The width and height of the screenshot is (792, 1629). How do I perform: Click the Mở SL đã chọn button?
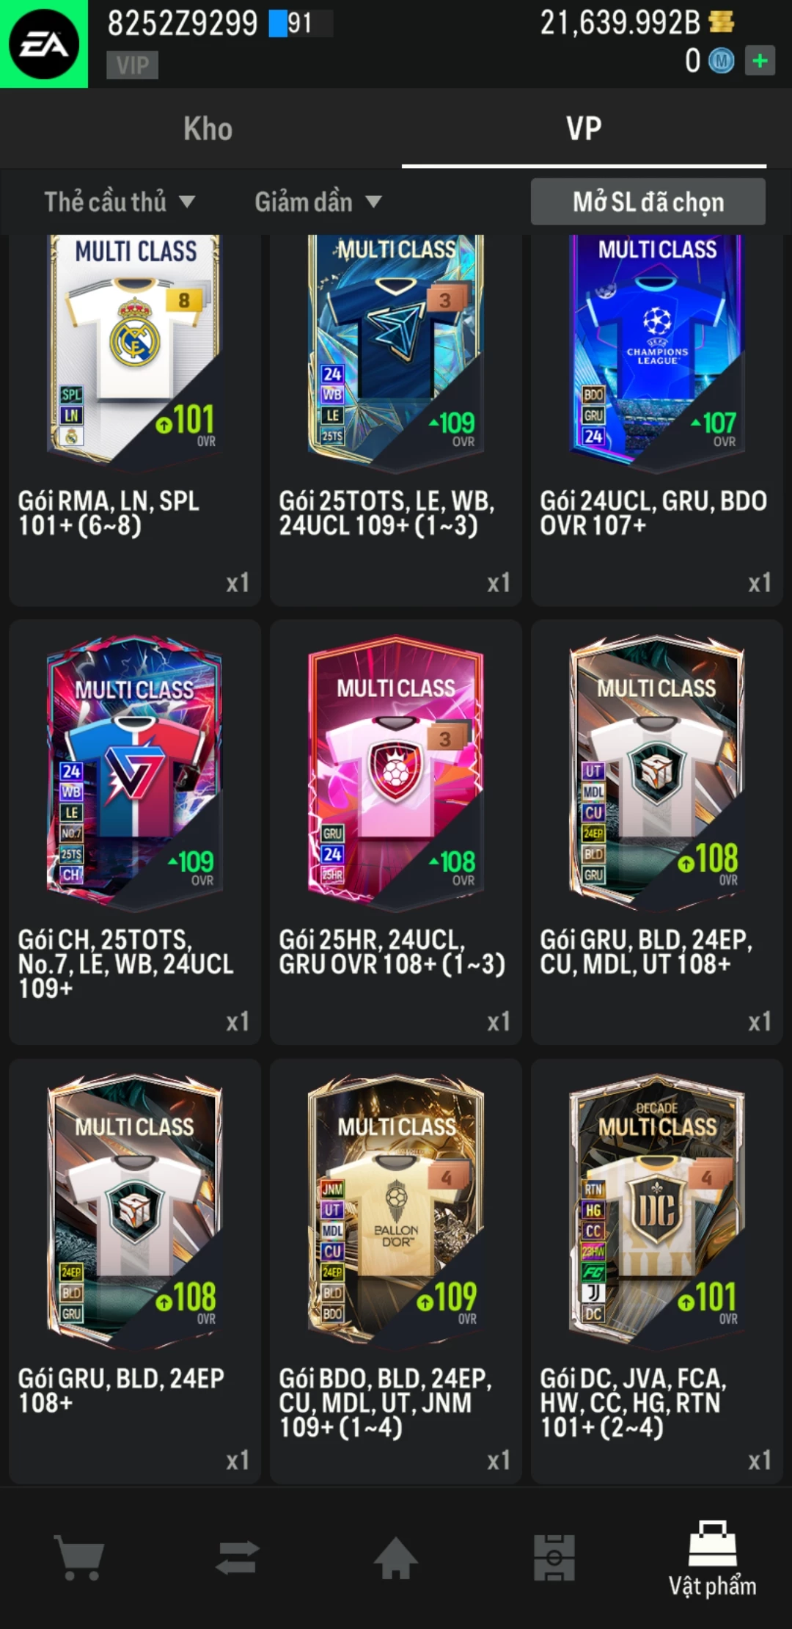tap(648, 202)
